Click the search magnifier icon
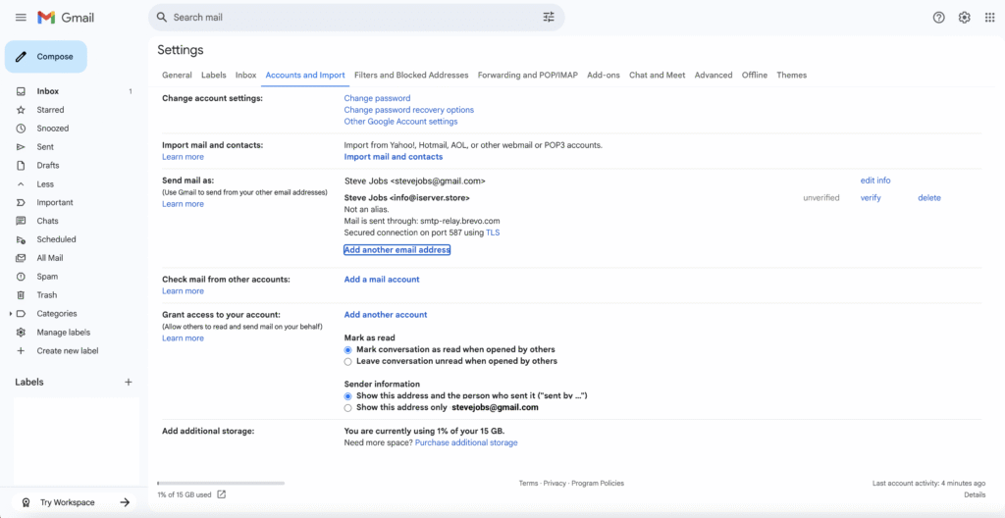1005x518 pixels. [x=162, y=18]
